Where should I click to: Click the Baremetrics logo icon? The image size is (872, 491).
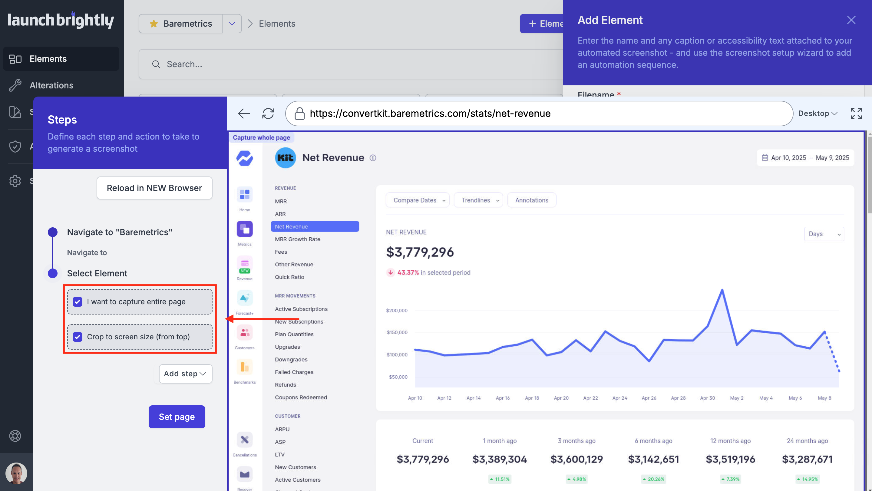click(245, 158)
